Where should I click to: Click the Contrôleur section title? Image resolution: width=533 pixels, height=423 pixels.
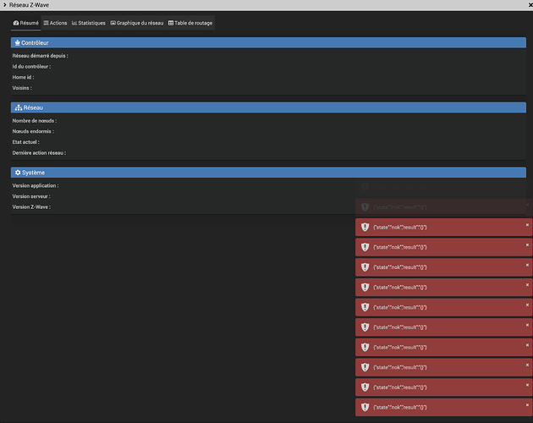click(35, 43)
